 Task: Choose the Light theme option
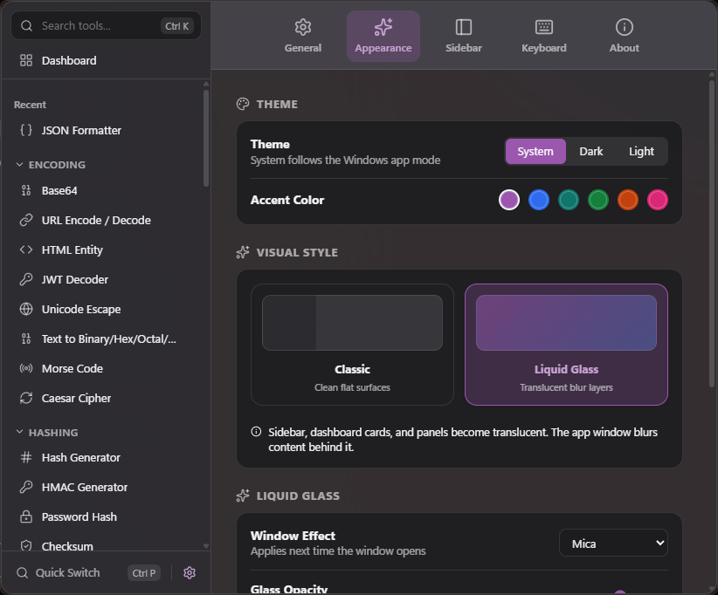coord(641,152)
